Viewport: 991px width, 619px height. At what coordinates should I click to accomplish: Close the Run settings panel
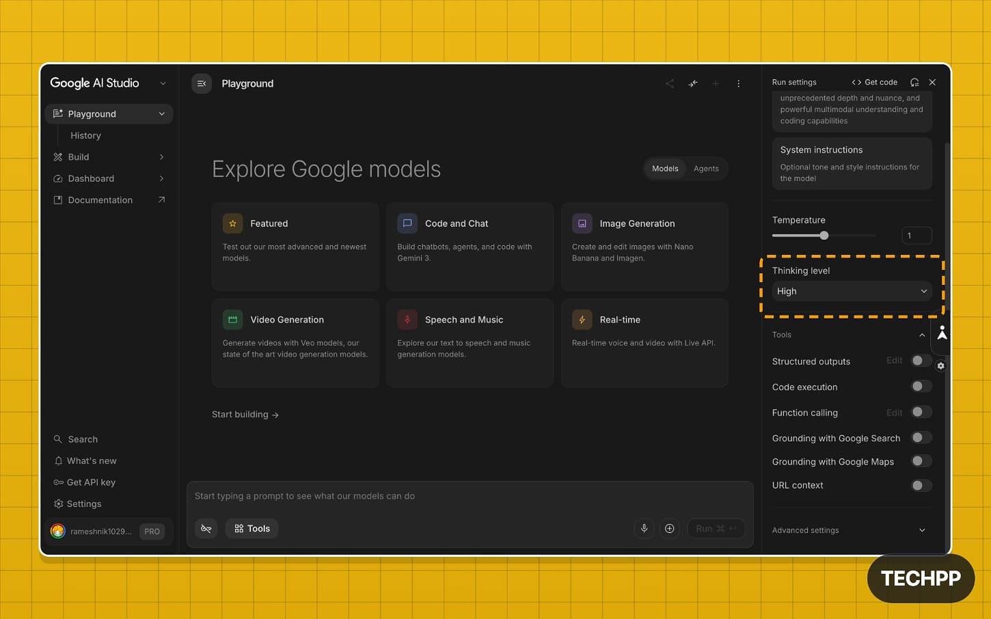pos(932,82)
